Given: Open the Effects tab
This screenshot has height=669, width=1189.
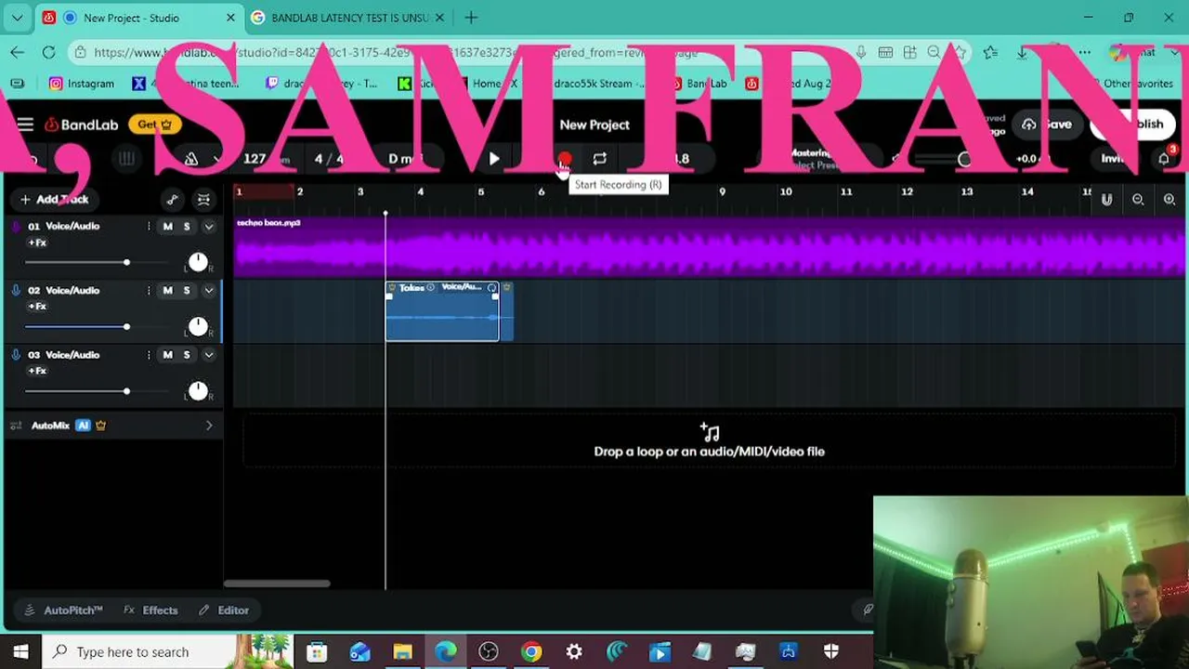Looking at the screenshot, I should click(150, 610).
